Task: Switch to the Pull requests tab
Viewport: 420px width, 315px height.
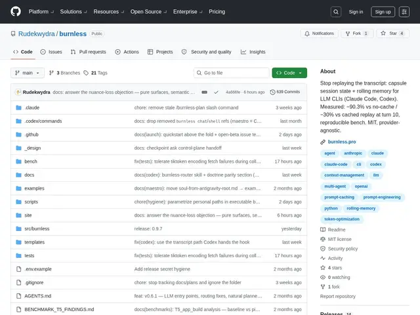Action: [x=89, y=52]
